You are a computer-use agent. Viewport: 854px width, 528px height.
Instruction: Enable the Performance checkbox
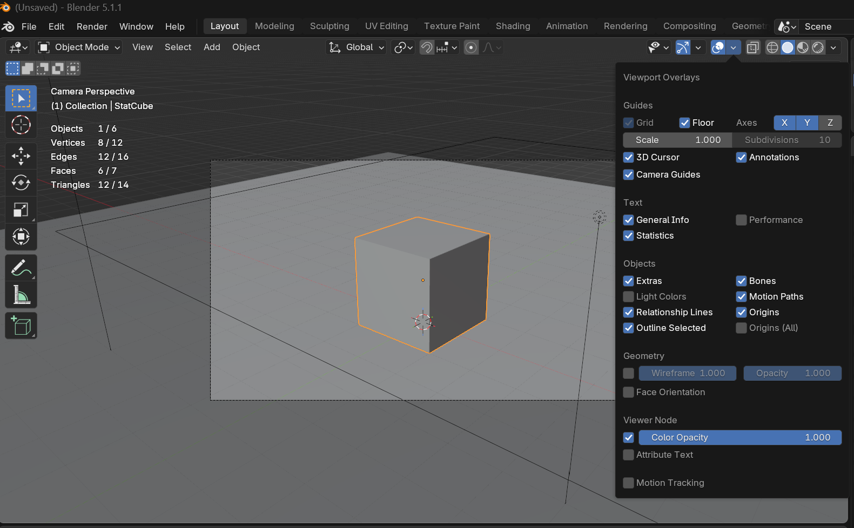point(741,220)
